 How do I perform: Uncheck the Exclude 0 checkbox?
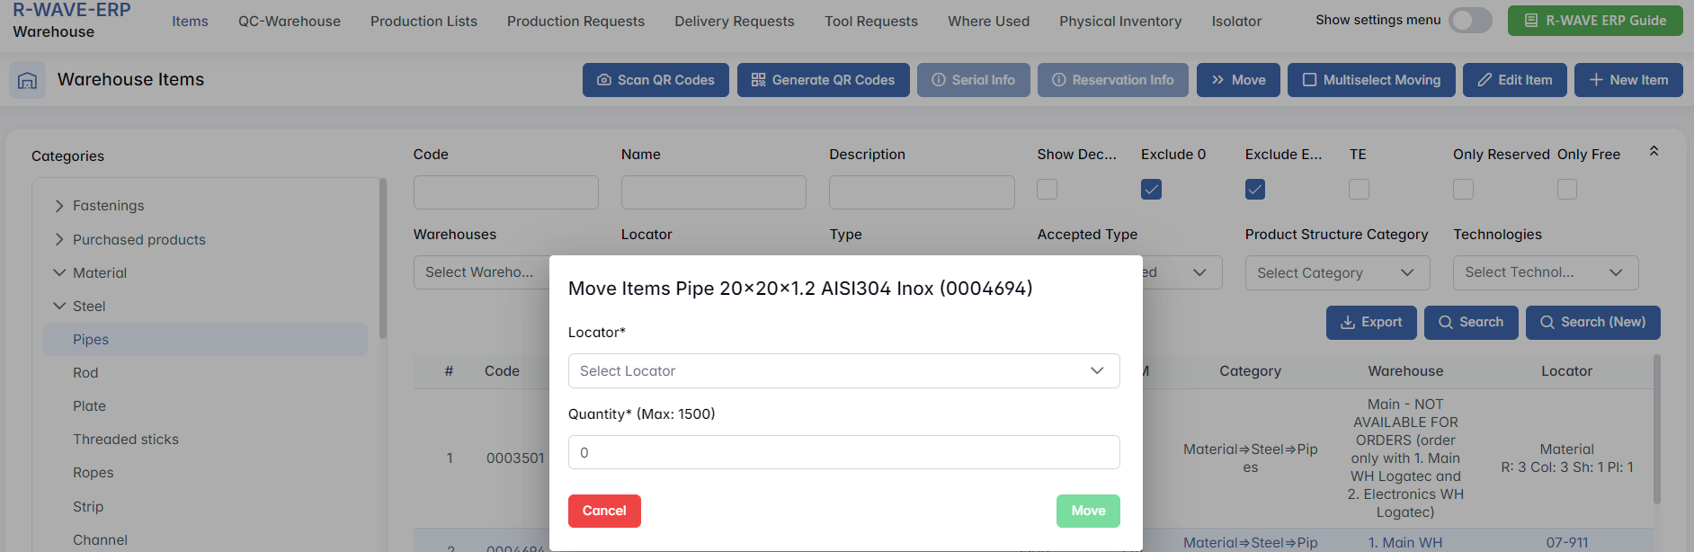coord(1151,190)
